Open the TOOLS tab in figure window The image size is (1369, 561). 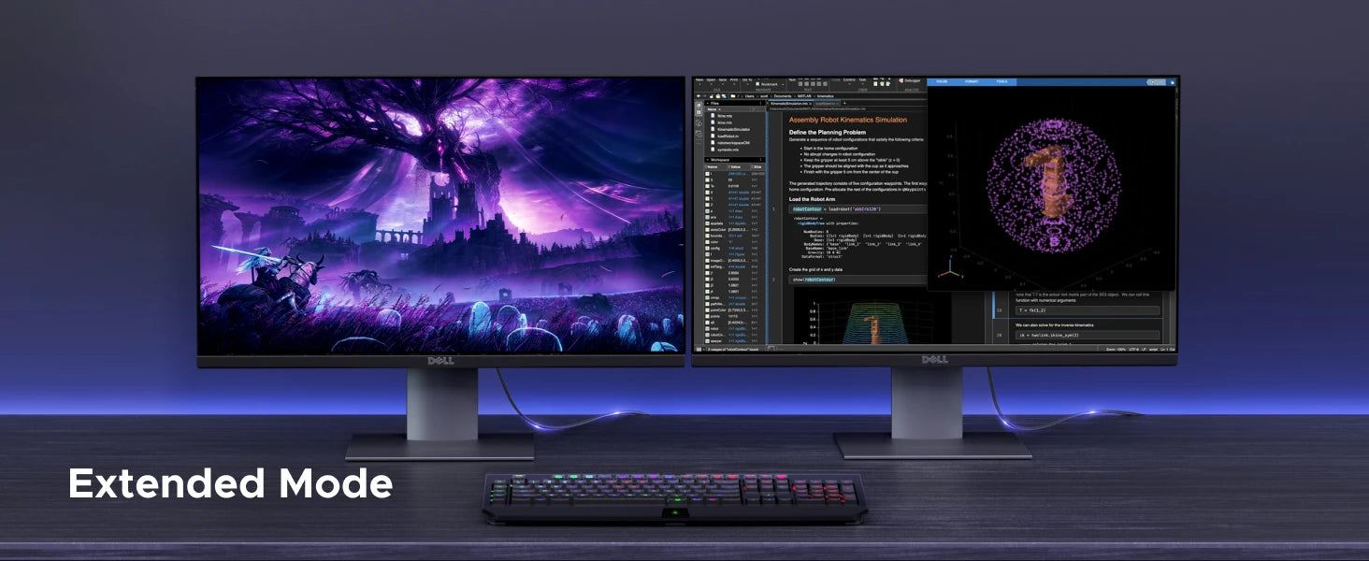[x=1002, y=81]
